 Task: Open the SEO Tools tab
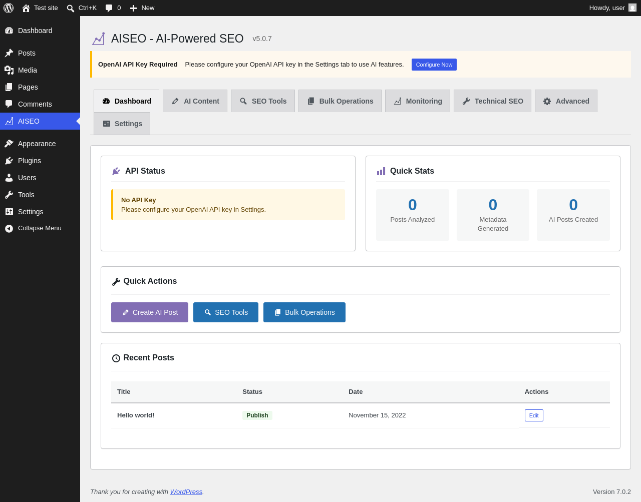coord(263,101)
